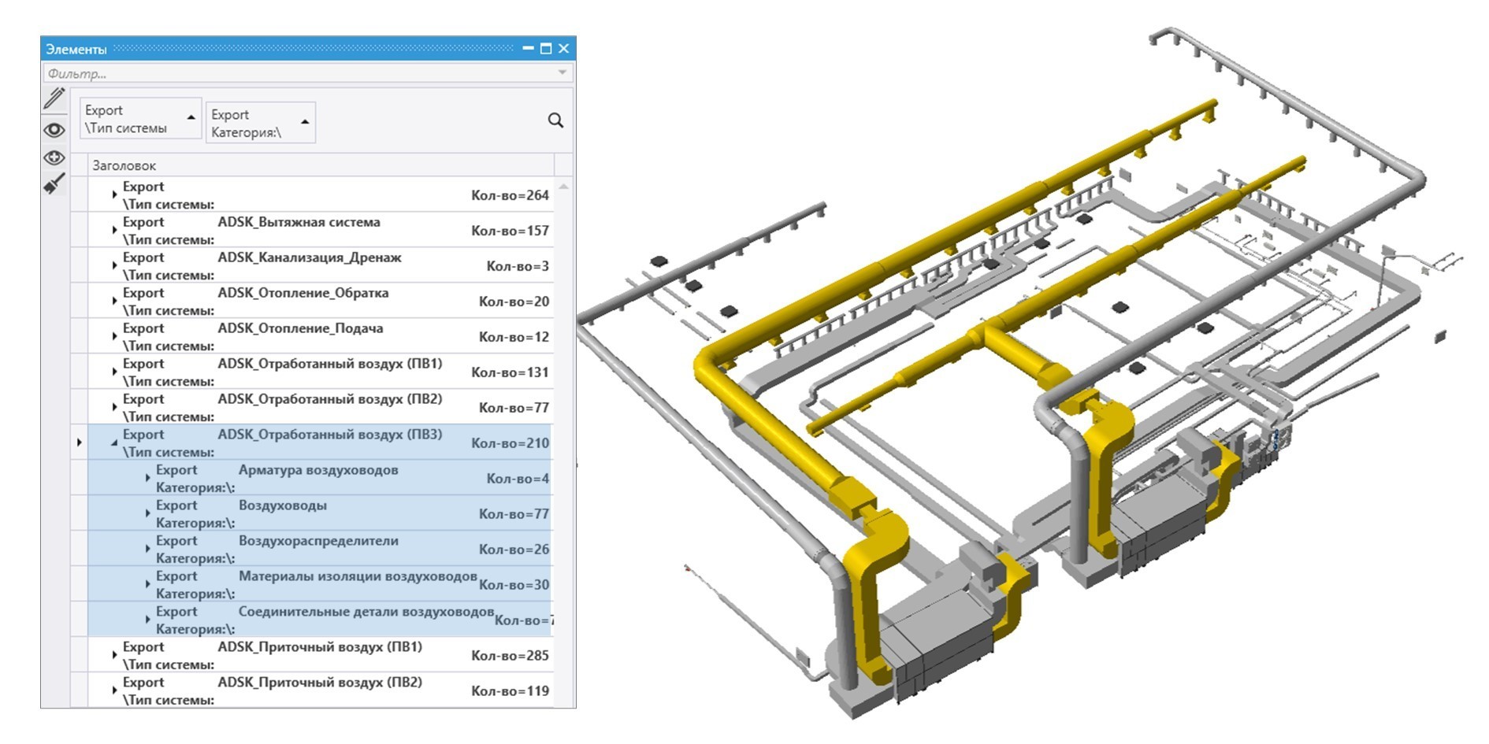Image resolution: width=1489 pixels, height=744 pixels.
Task: Click the Кол-во=12 value
Action: point(514,337)
